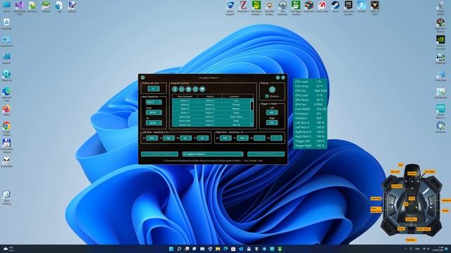
Task: Open the Epic Games Launcher desktop icon
Action: 349,7
